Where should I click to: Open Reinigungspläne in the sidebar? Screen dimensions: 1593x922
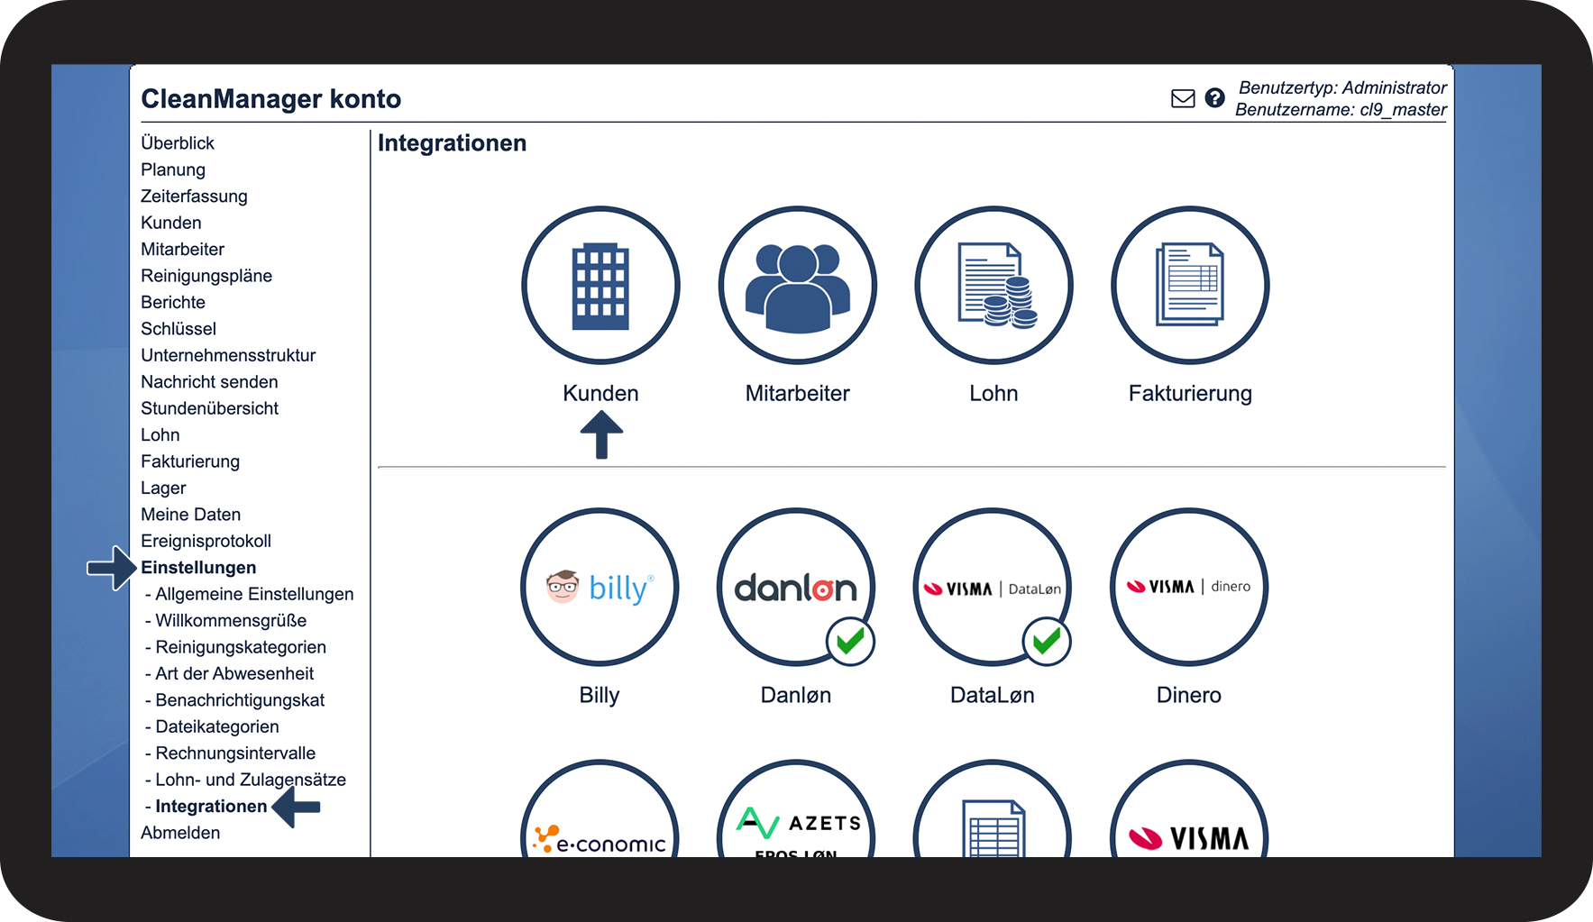(206, 276)
